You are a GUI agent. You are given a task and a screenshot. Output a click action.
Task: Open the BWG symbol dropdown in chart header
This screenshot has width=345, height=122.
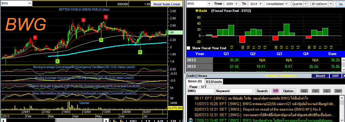[29, 4]
